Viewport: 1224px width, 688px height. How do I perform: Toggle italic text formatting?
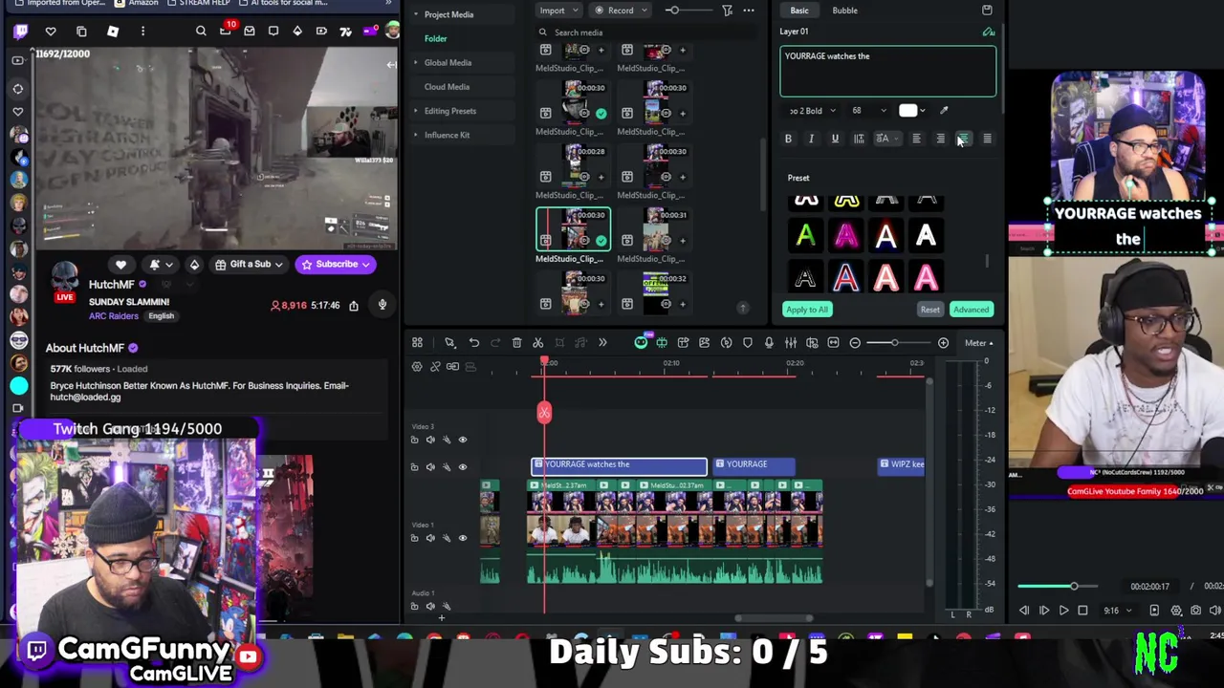(811, 140)
